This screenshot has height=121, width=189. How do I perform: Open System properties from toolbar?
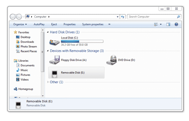pyautogui.click(x=93, y=24)
